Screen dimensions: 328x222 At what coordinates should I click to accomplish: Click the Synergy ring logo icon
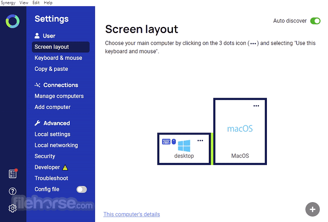point(12,21)
